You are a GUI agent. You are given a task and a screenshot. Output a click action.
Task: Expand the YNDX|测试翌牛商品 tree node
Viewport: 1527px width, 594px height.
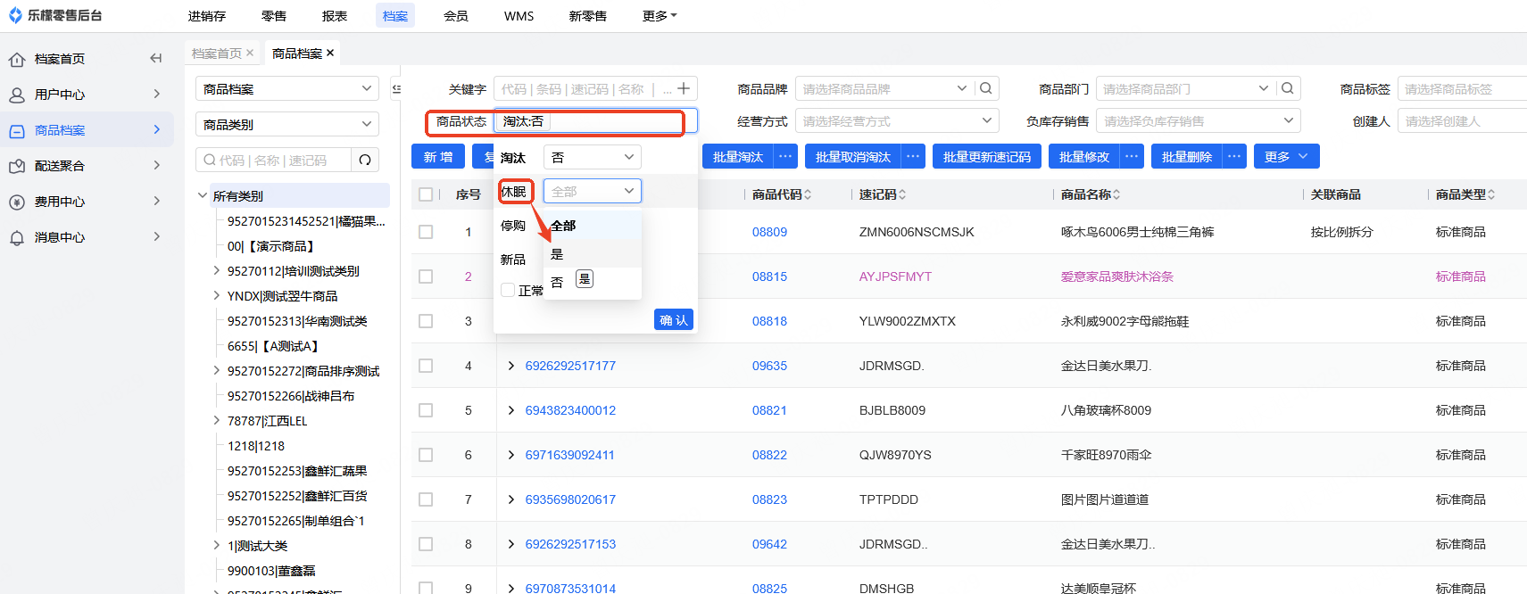click(x=217, y=295)
